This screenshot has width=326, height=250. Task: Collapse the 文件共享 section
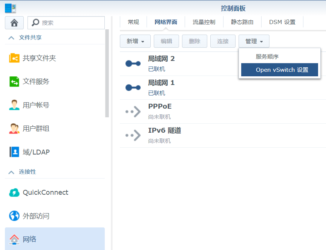(x=12, y=38)
